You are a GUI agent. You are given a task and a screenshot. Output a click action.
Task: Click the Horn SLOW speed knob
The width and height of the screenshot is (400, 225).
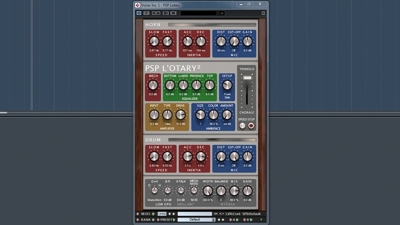[x=154, y=41]
